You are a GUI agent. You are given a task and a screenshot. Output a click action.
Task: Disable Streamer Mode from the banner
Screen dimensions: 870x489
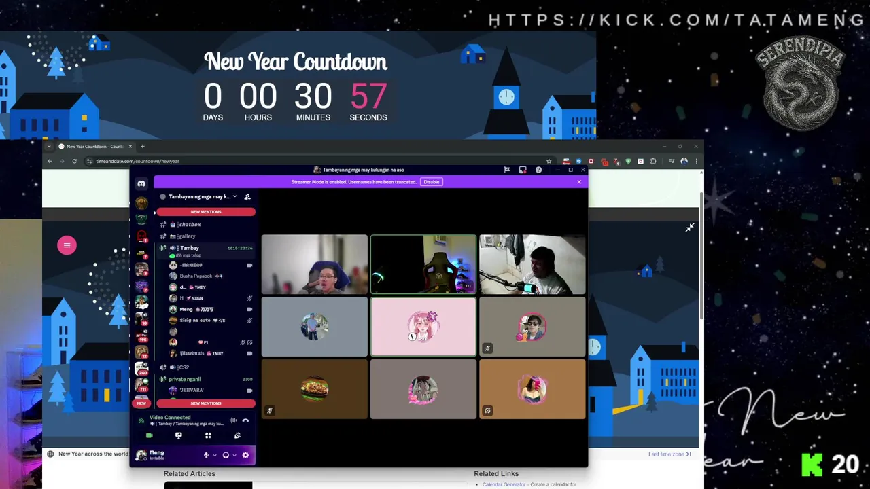[x=432, y=182]
